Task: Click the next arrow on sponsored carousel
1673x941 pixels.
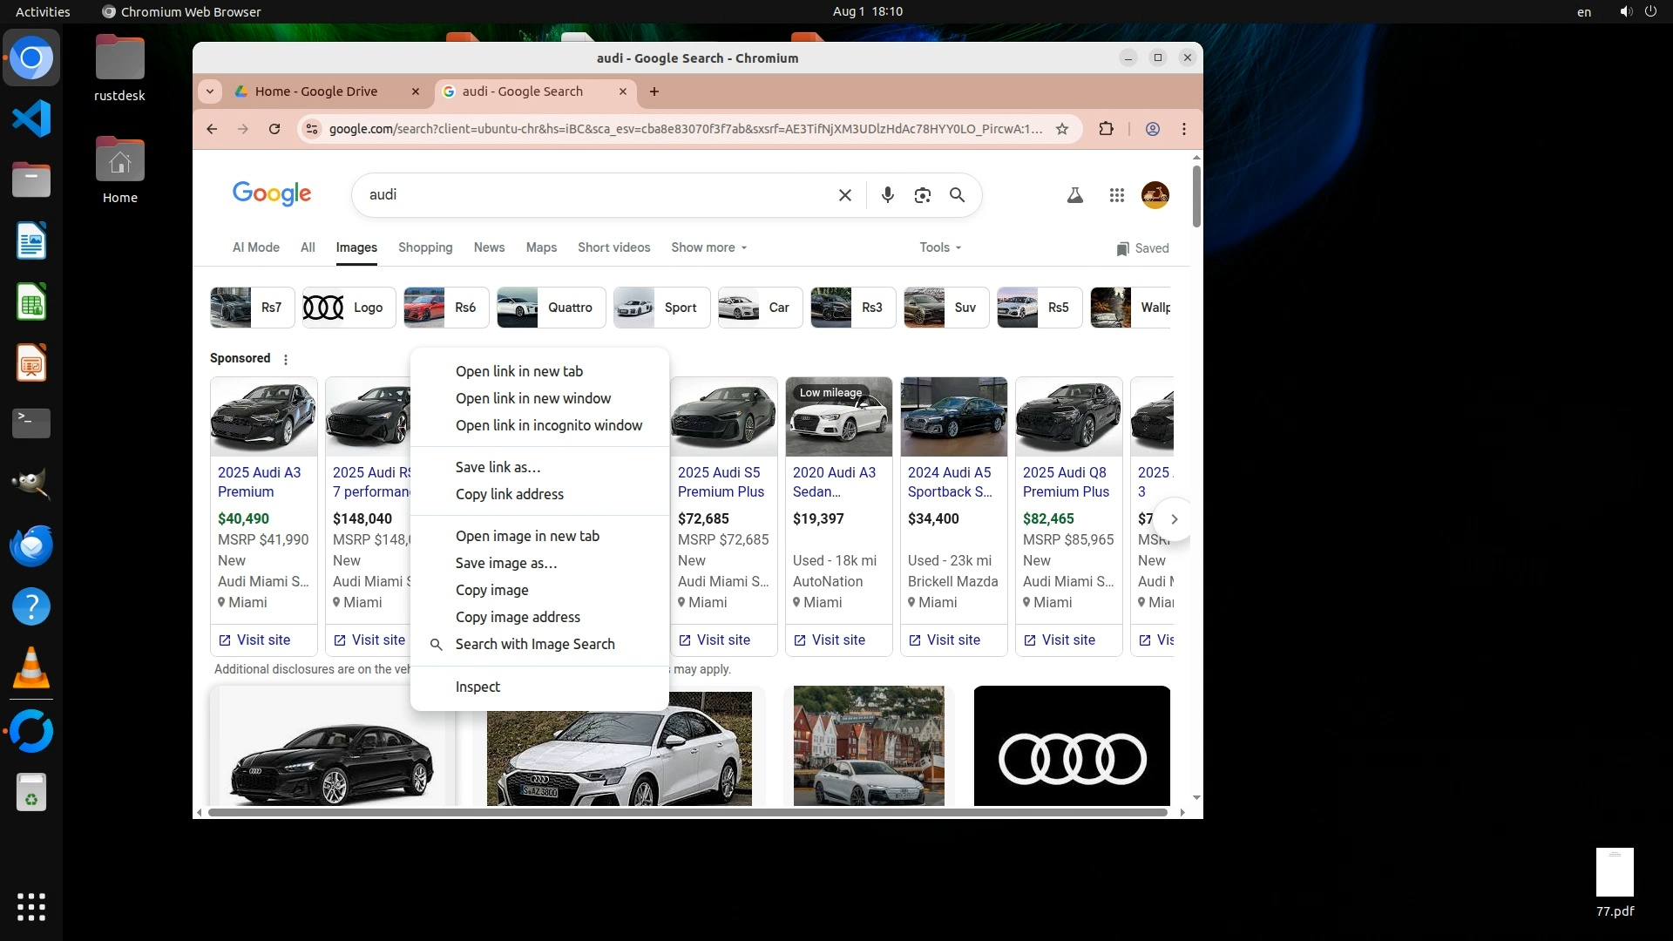Action: (1174, 519)
